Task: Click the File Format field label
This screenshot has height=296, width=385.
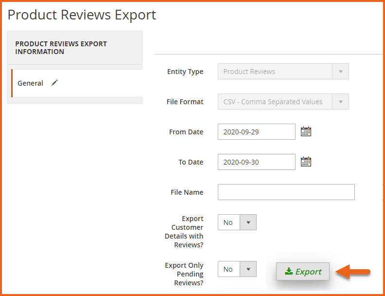Action: point(185,102)
